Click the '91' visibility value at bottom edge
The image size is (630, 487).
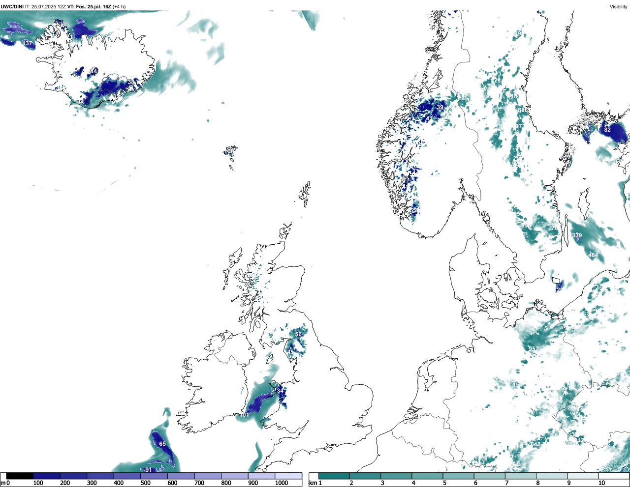148,470
